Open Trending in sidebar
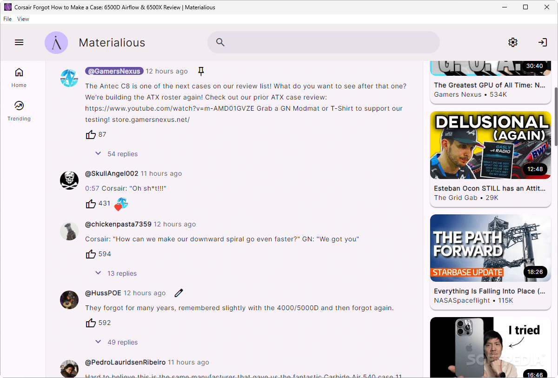 click(x=19, y=111)
